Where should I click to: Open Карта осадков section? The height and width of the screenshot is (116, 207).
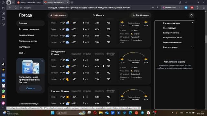pos(26,35)
